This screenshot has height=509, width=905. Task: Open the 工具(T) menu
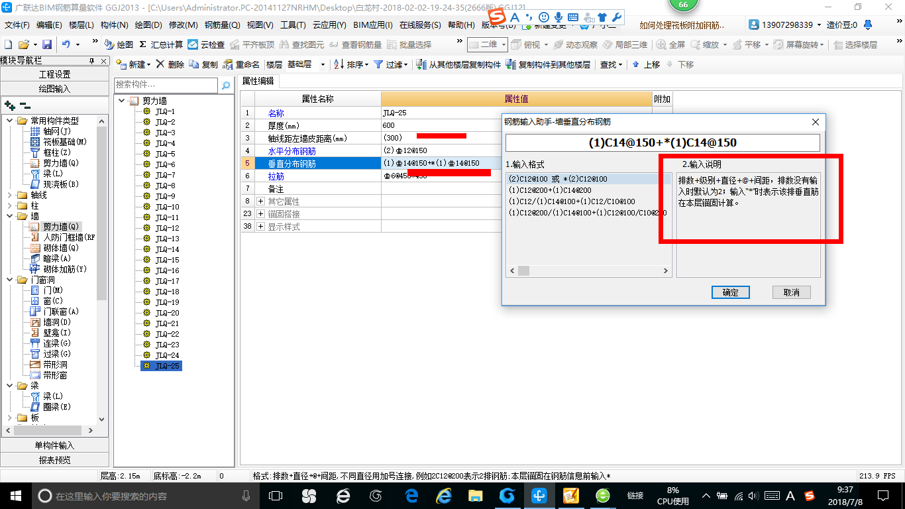click(293, 25)
